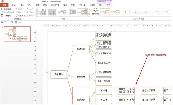Switch to the 切换 Transitions tab
Screen dimensions: 173x105
click(x=37, y=5)
